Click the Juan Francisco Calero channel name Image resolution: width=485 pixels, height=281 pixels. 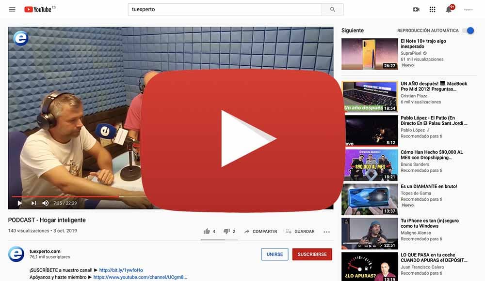coord(422,267)
